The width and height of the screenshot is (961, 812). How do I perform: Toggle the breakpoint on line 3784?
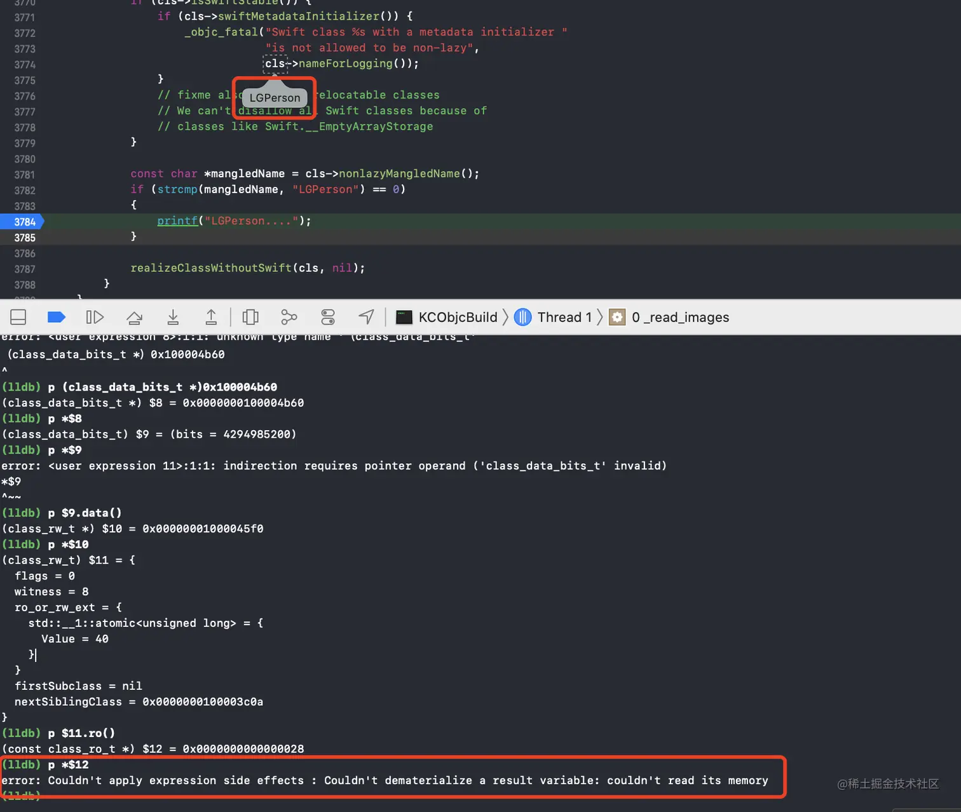tap(25, 222)
